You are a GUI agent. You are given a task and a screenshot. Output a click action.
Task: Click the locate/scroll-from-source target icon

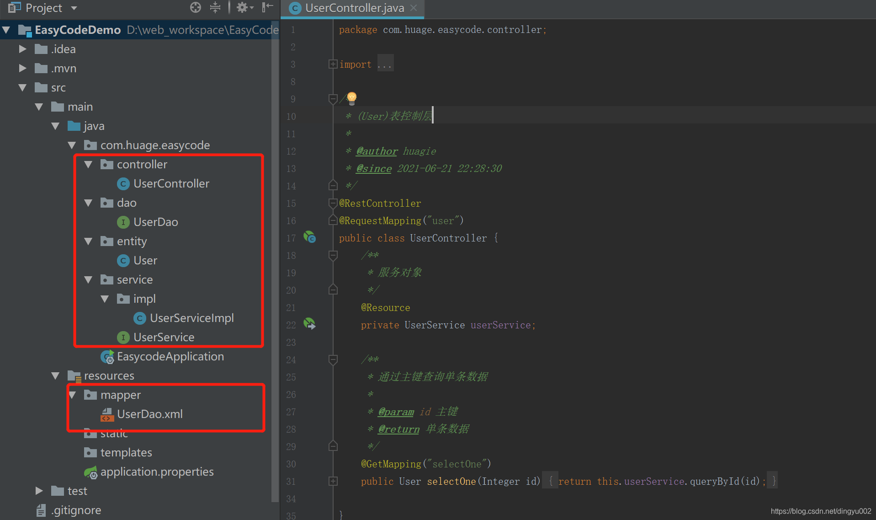[x=196, y=7]
